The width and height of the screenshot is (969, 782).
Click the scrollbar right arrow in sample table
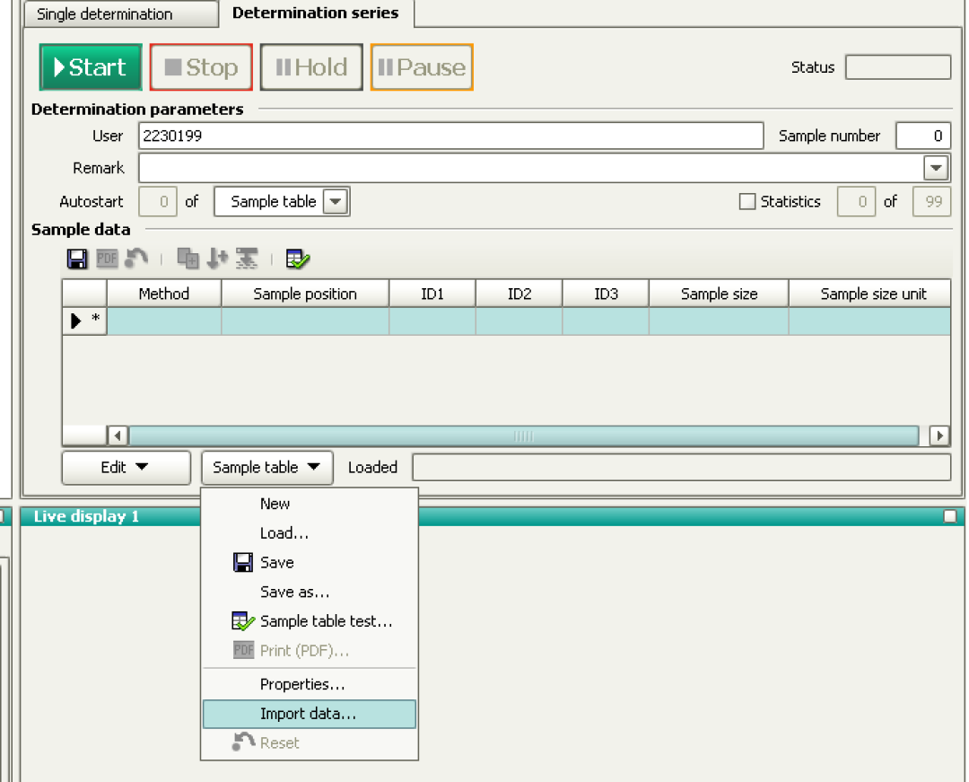[940, 435]
